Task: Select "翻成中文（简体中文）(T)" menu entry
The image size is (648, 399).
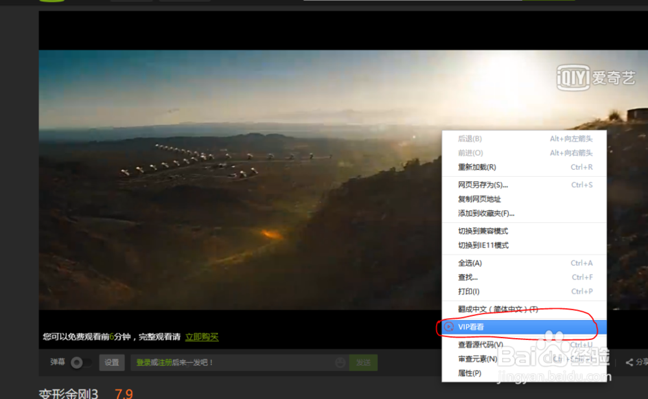Action: click(x=524, y=309)
